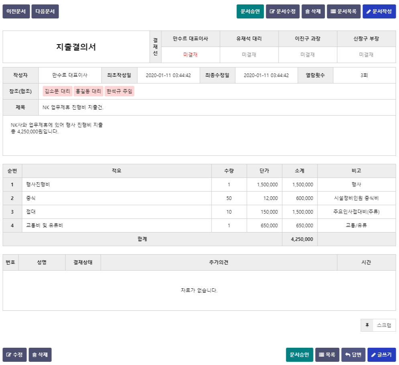This screenshot has height=365, width=399.
Task: Click the bottom 목록 list button
Action: (327, 355)
